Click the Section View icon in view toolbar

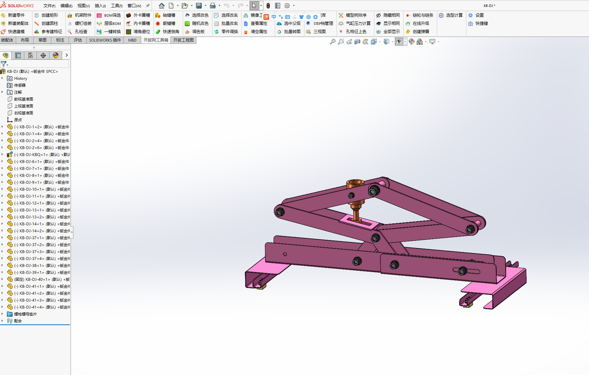pyautogui.click(x=357, y=42)
